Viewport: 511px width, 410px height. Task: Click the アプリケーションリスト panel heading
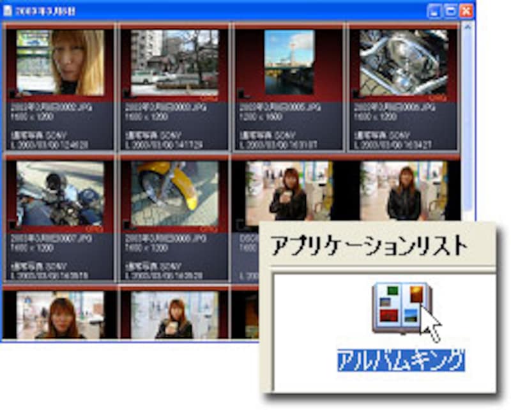click(x=368, y=245)
